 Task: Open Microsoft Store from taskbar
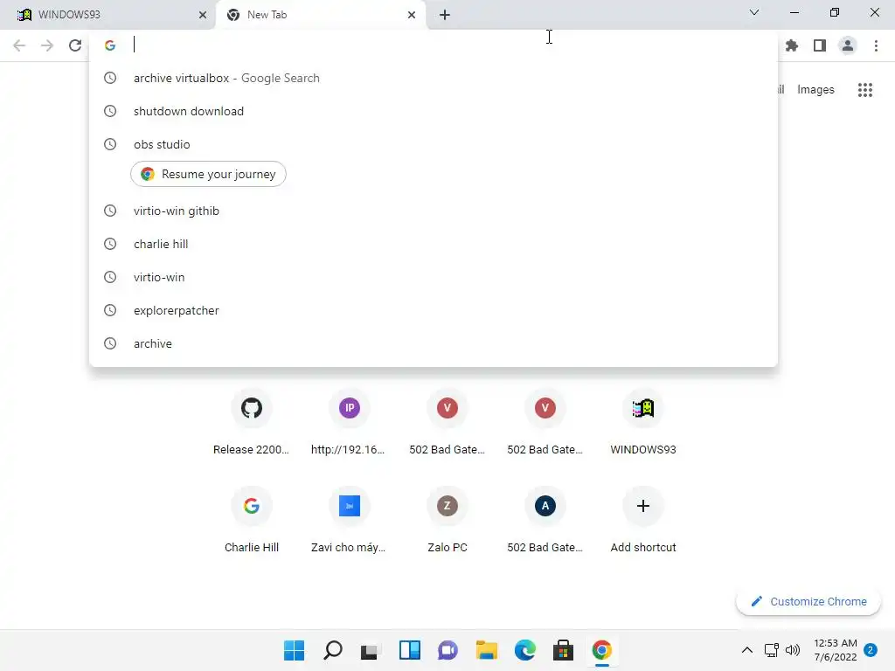564,650
